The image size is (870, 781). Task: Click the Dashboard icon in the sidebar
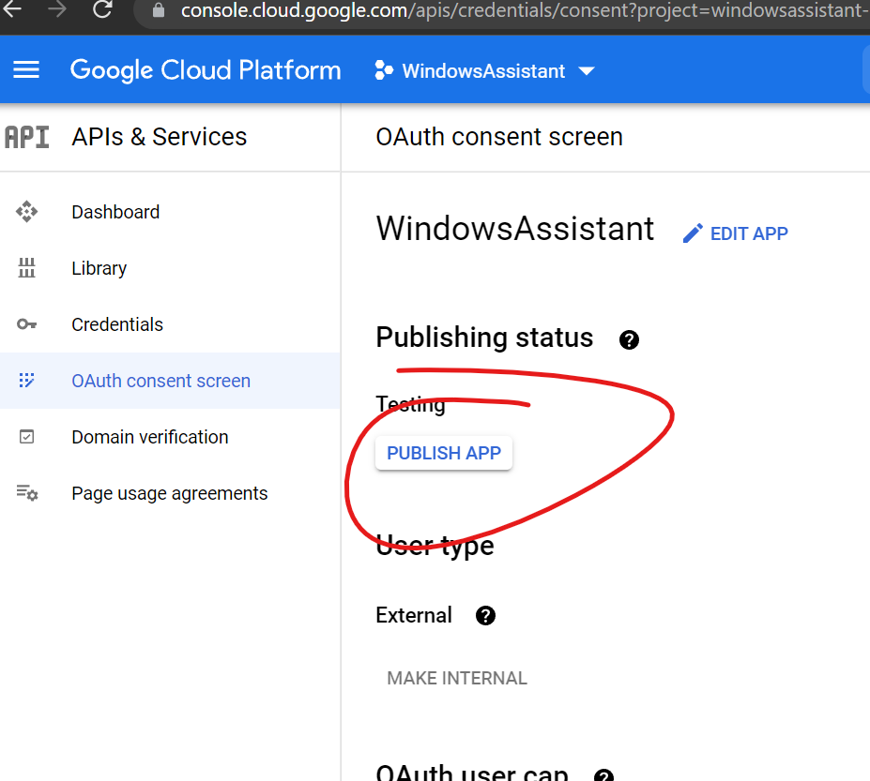(26, 212)
